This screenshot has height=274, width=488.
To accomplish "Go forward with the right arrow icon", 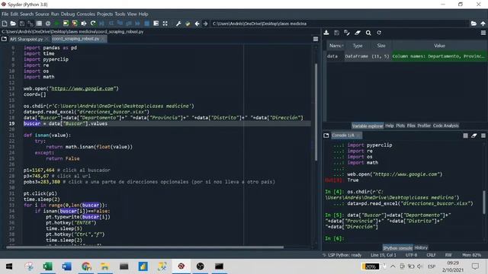I will (205, 24).
